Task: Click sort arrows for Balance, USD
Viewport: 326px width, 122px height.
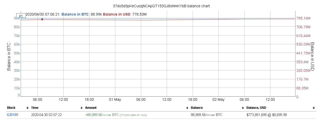Action: coord(313,108)
